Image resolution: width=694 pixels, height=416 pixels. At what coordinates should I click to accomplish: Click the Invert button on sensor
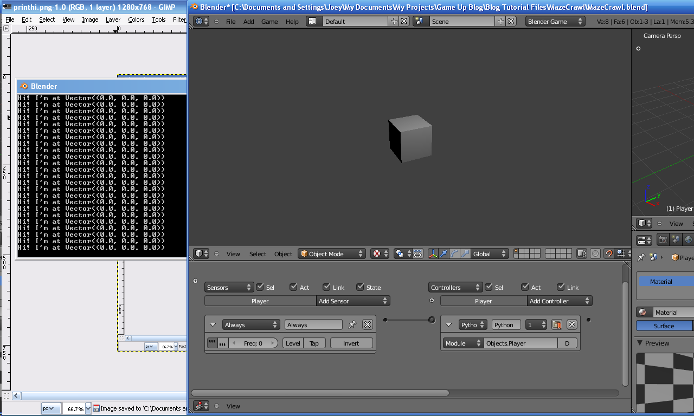pos(351,343)
